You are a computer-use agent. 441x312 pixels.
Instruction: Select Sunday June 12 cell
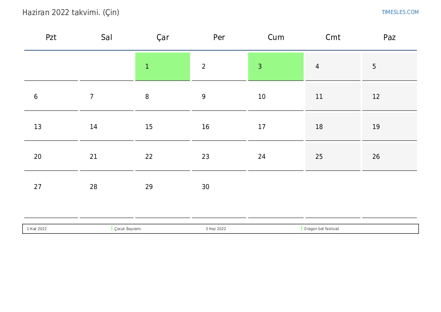[389, 97]
